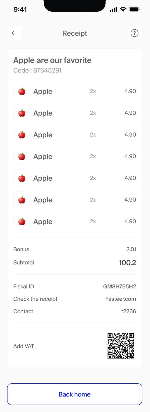This screenshot has height=412, width=150.
Task: Tap the Wi-Fi status icon
Action: point(123,10)
